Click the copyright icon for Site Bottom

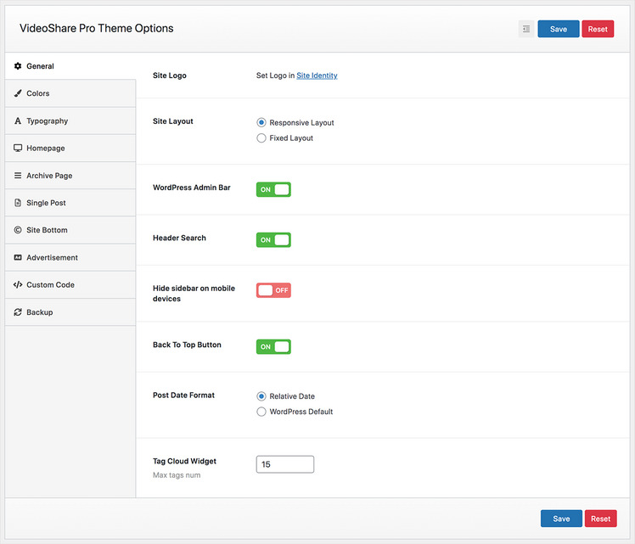pyautogui.click(x=18, y=230)
